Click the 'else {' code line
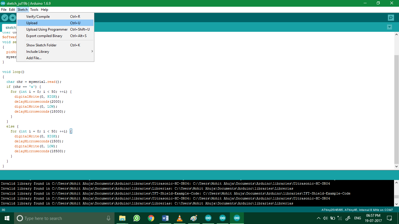The height and width of the screenshot is (224, 399). (13, 126)
